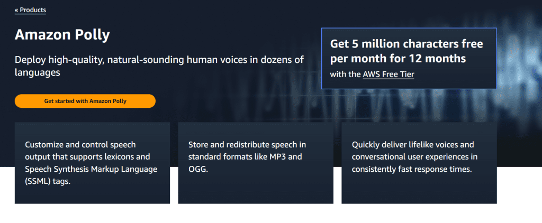Open the AWS Free Tier link

pos(389,75)
